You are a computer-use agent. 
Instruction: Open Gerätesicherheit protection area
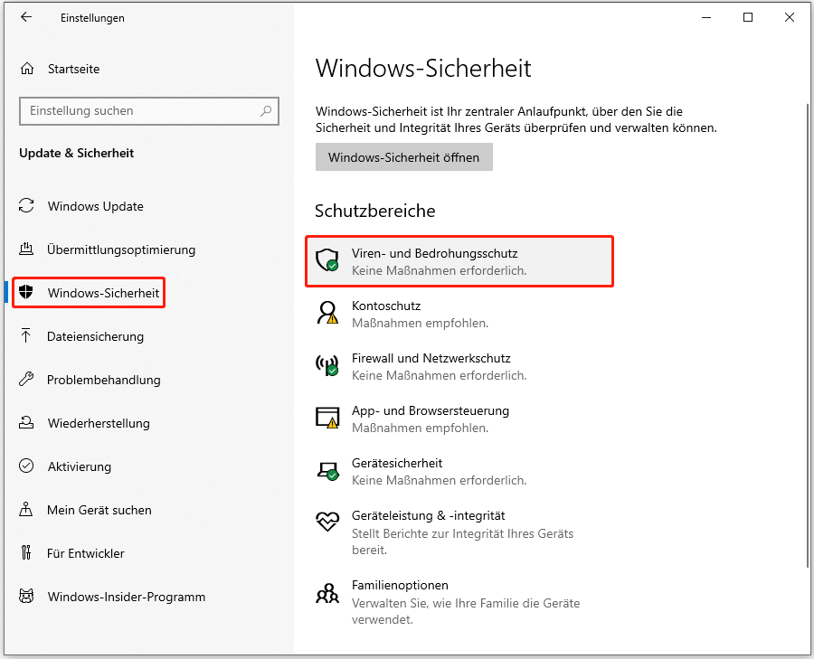pos(459,471)
